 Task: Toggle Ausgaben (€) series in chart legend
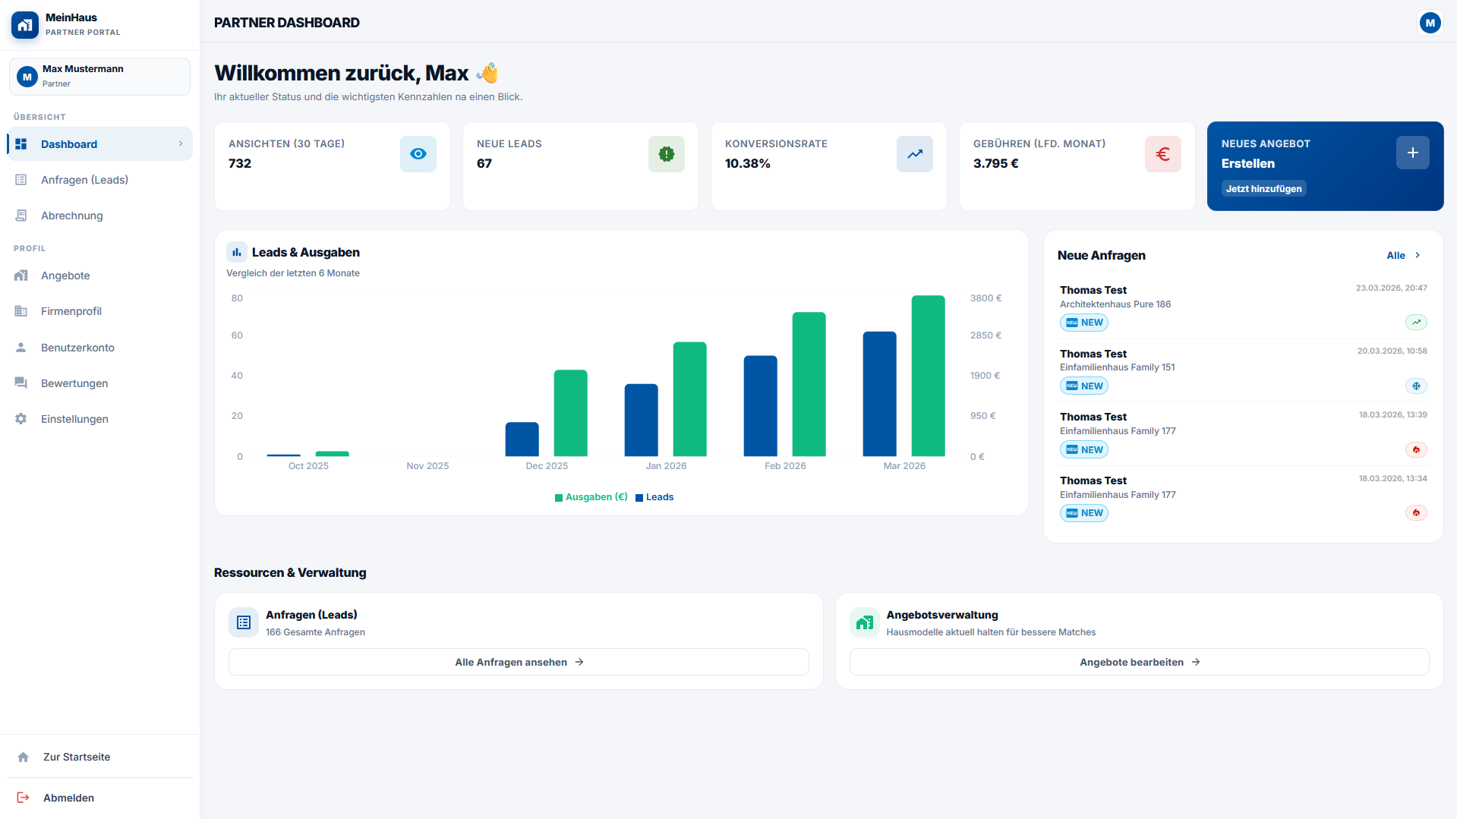(591, 497)
